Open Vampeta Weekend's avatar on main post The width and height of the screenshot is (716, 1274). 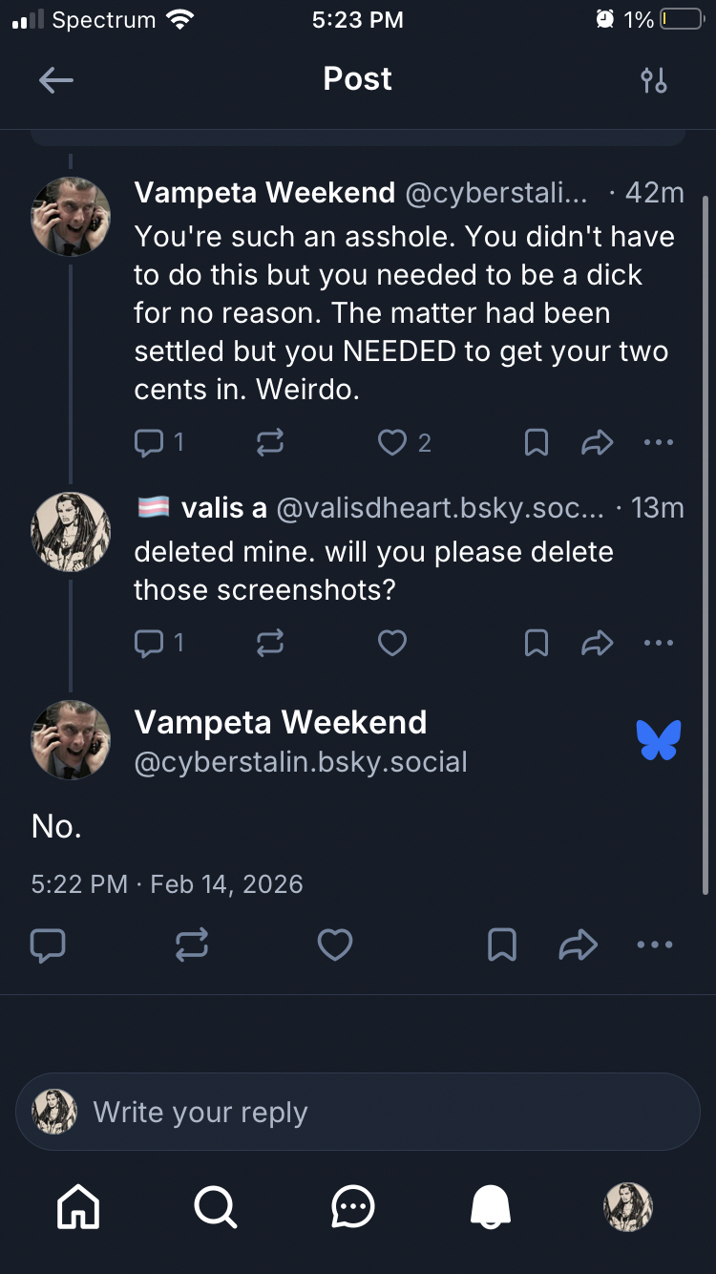tap(71, 740)
